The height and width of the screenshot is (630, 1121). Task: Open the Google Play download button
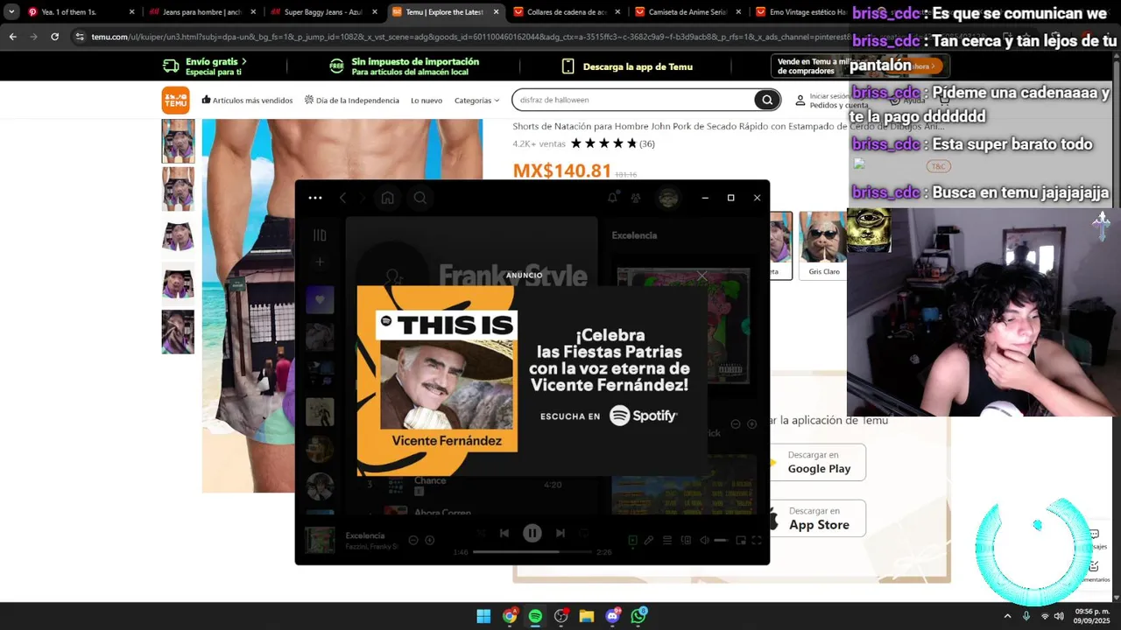[x=817, y=462]
